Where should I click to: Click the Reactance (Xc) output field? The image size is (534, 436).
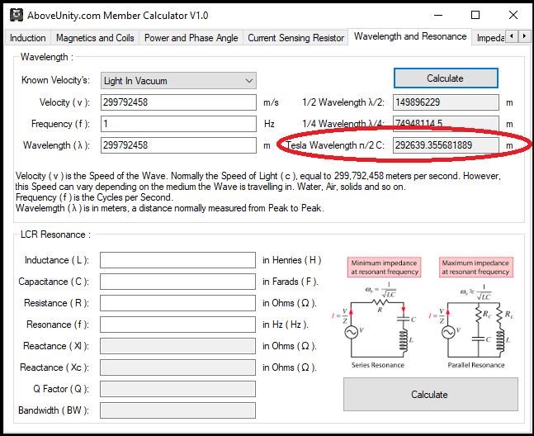coord(177,367)
